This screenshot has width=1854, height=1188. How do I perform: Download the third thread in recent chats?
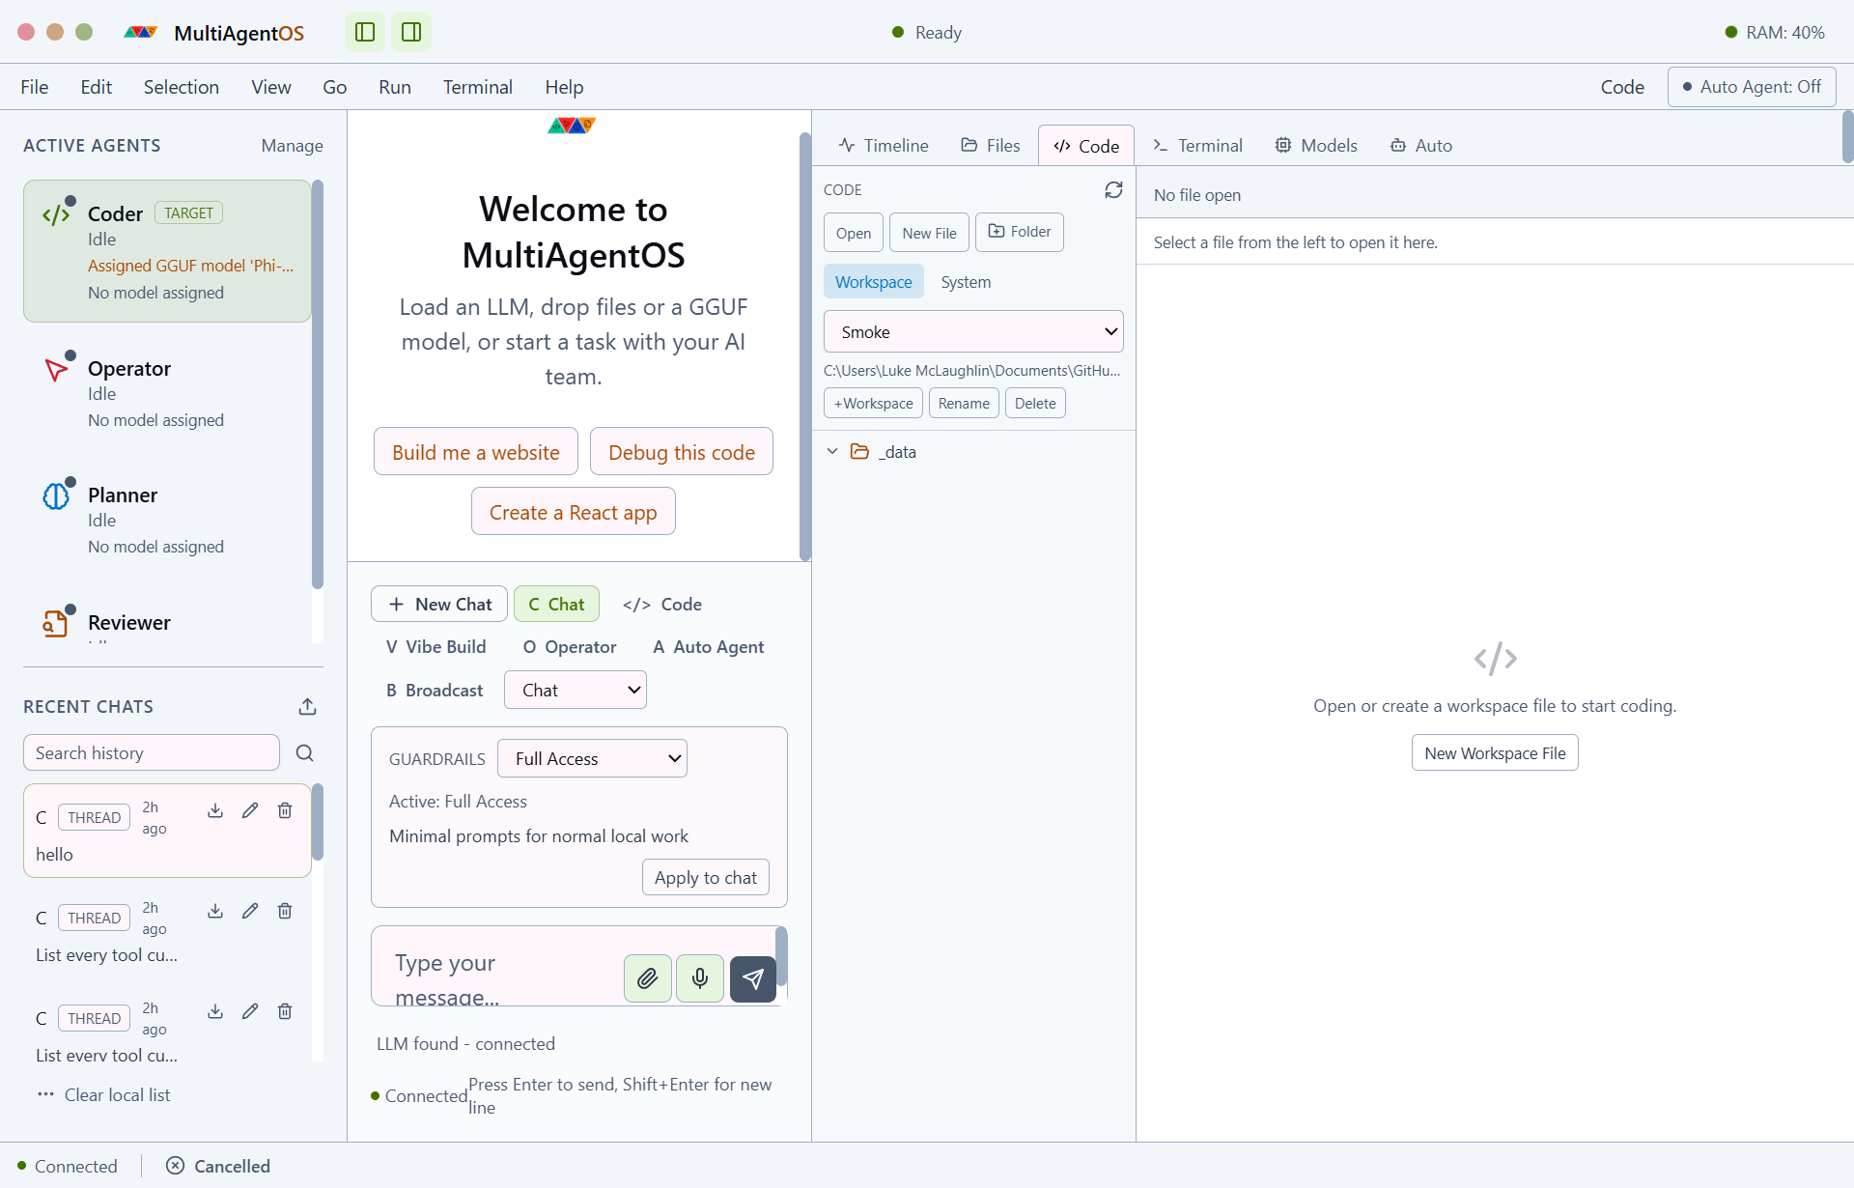pos(215,1011)
